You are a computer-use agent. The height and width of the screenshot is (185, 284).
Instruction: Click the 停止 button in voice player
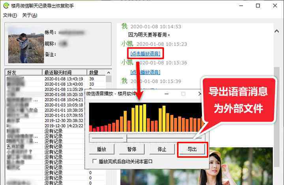tap(162, 149)
